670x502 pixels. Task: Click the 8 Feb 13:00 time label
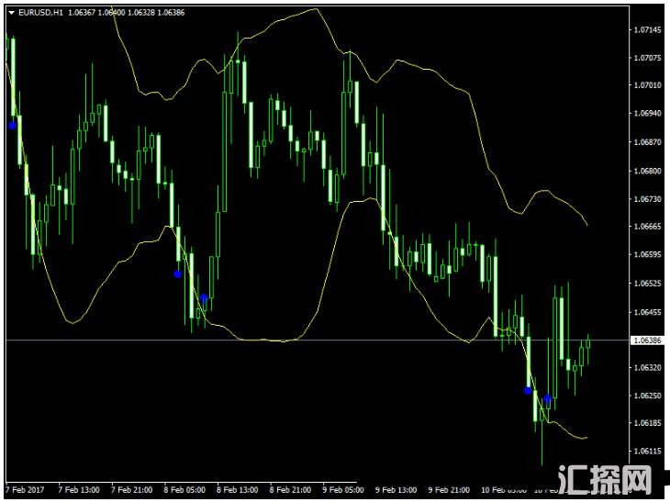(x=238, y=489)
